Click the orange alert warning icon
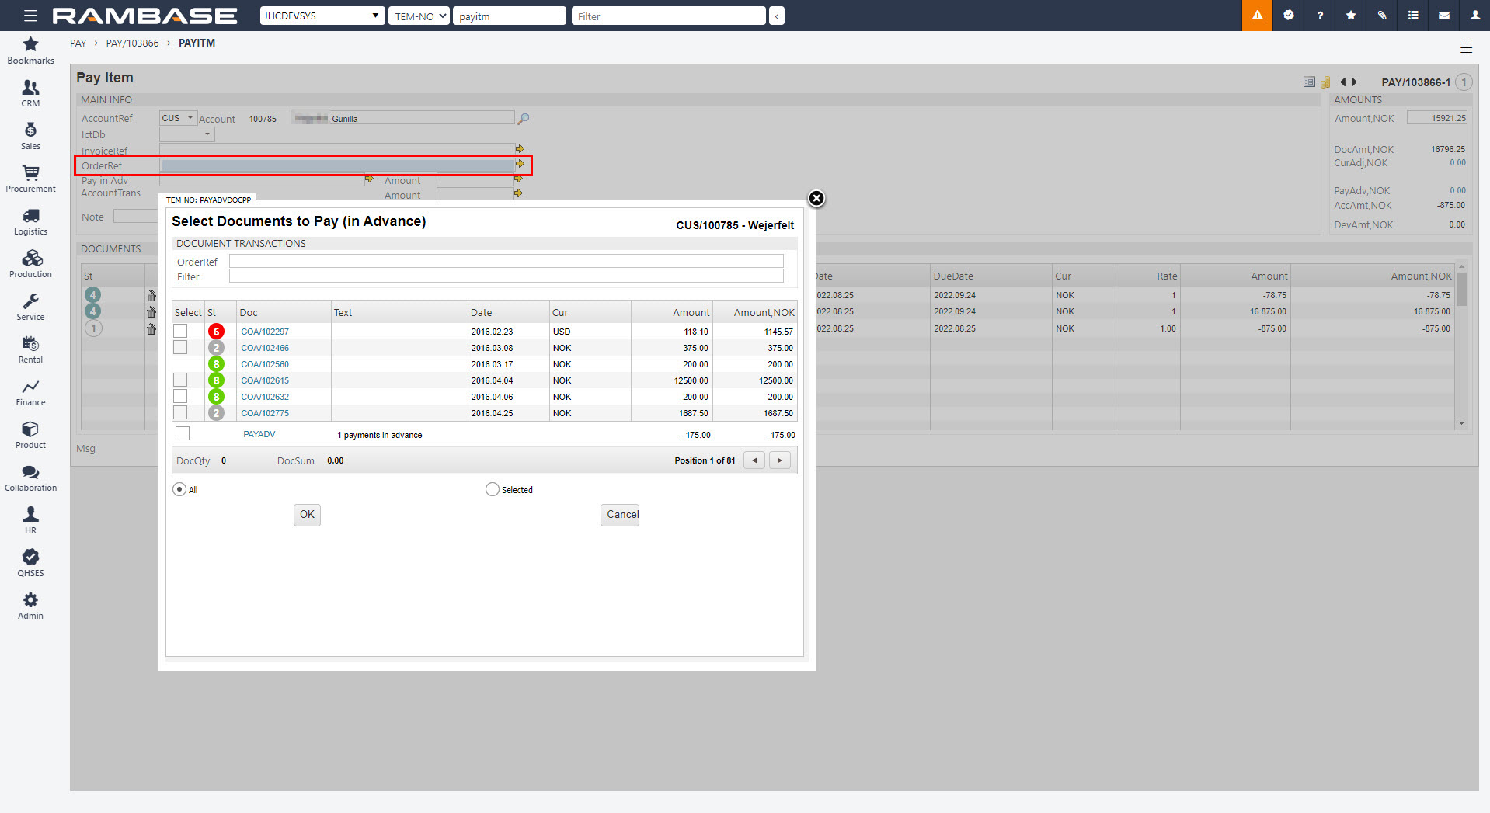 [1257, 16]
